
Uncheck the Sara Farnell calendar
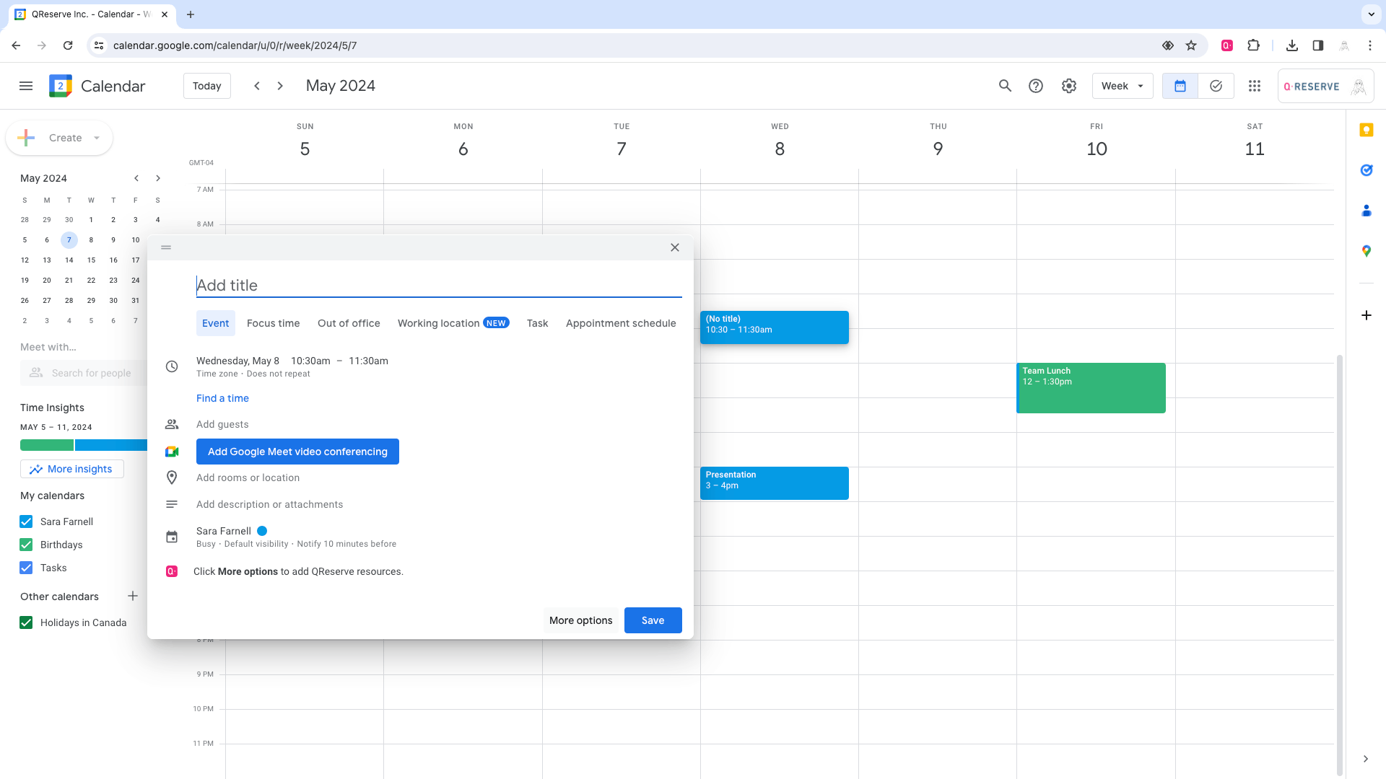click(26, 521)
